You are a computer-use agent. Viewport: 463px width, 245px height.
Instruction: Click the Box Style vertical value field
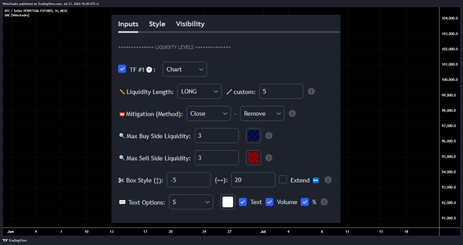189,180
